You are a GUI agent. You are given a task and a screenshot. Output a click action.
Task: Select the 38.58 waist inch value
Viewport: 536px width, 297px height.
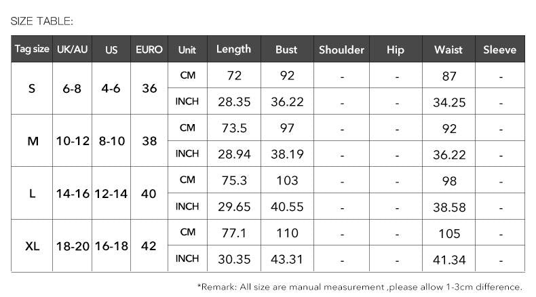[449, 207]
